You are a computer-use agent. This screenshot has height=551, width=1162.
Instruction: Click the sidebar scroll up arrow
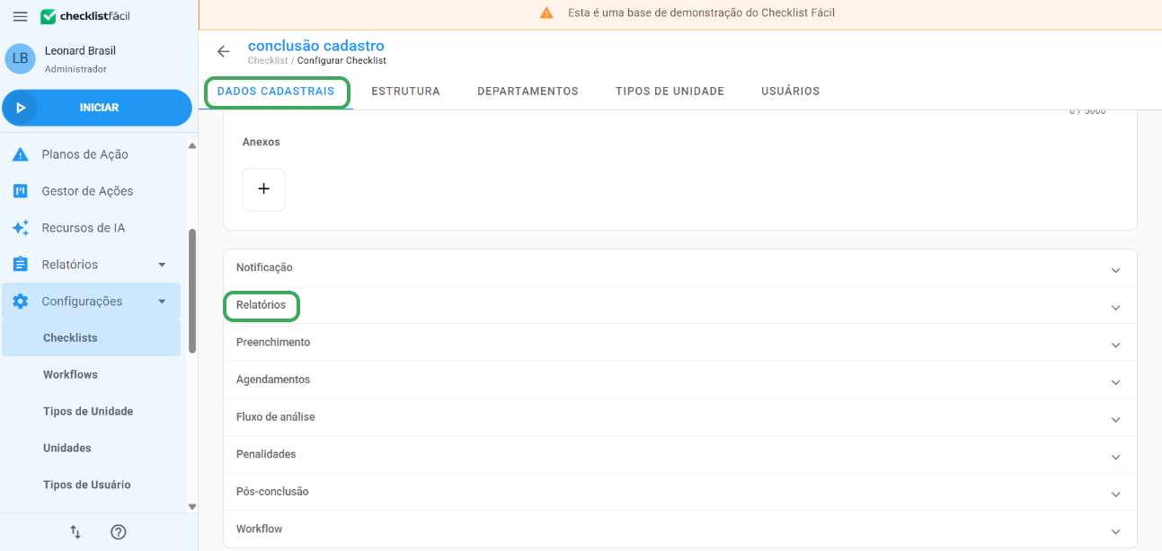pos(192,145)
